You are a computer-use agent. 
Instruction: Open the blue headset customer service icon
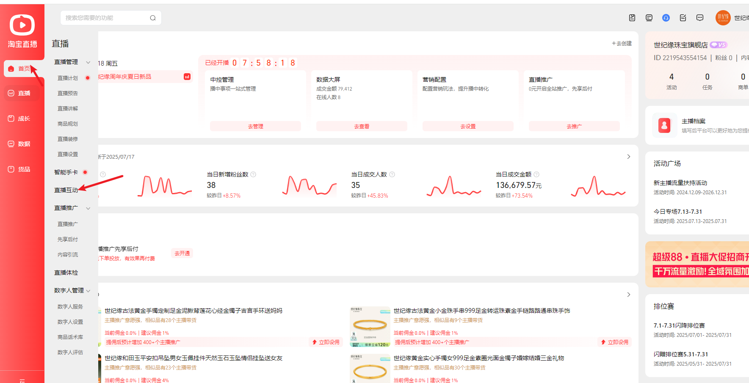pyautogui.click(x=666, y=18)
